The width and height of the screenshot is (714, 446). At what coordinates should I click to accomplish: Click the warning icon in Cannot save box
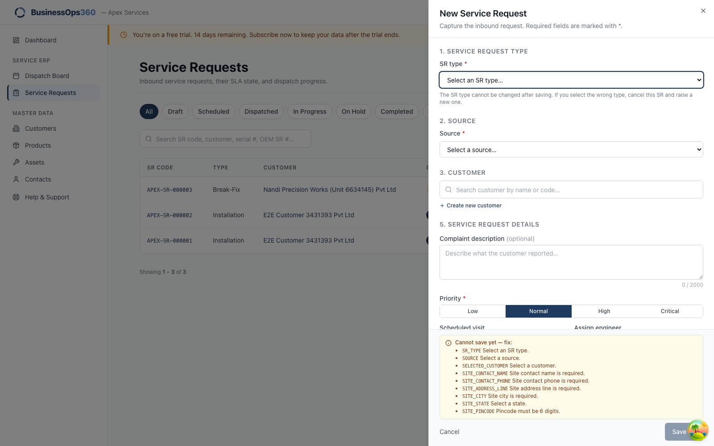click(448, 343)
